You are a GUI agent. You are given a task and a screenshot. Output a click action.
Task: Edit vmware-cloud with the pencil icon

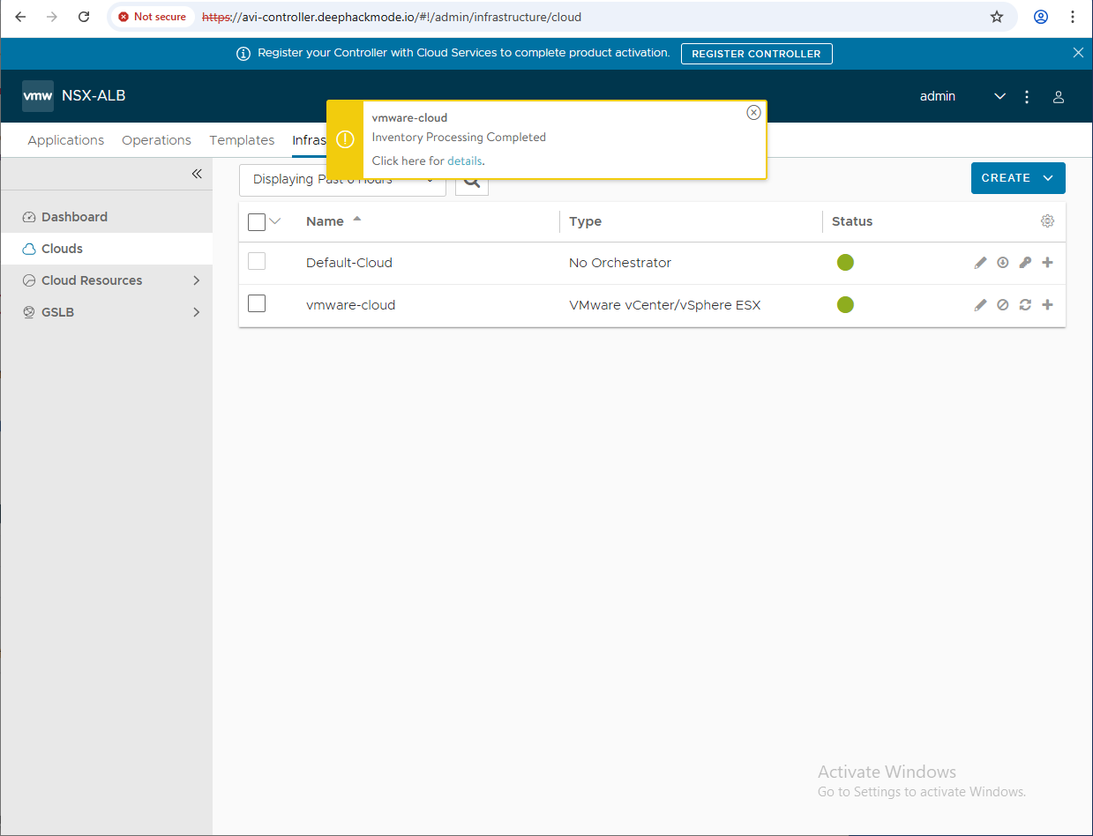point(980,305)
